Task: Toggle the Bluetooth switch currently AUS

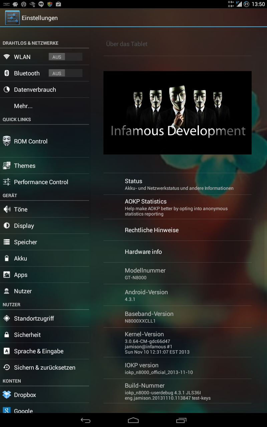Action: pos(65,73)
